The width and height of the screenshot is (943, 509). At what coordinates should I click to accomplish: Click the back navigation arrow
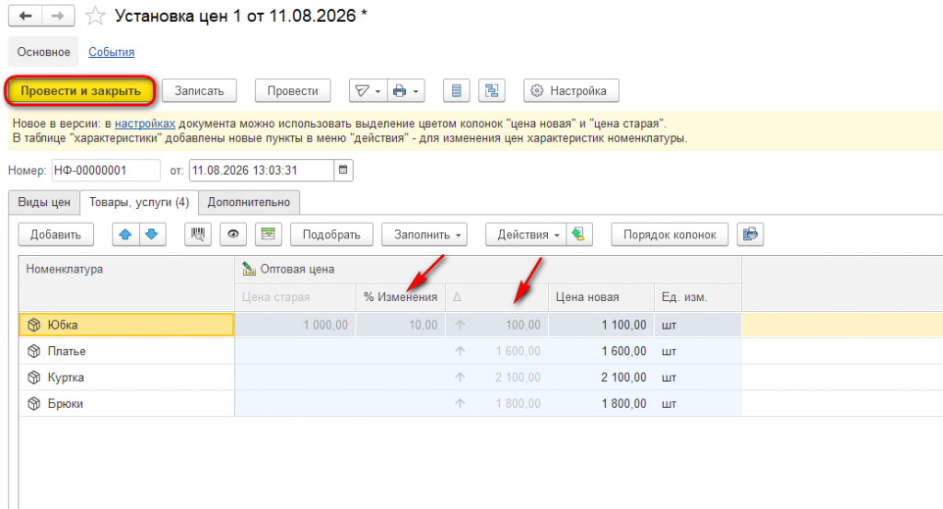(25, 17)
